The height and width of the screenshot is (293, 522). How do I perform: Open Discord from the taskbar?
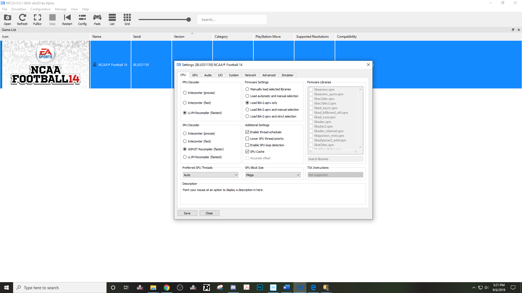point(233,288)
